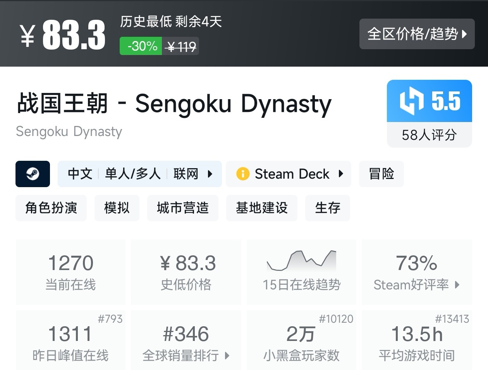488x370 pixels.
Task: Expand the 中文 单人/多人 联网 details arrow
Action: point(210,174)
